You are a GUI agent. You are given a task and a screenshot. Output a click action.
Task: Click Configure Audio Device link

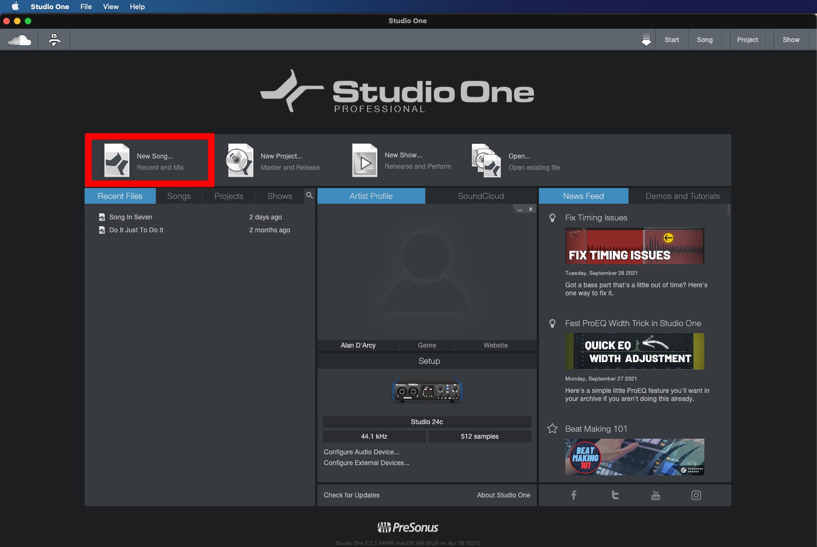(x=361, y=452)
